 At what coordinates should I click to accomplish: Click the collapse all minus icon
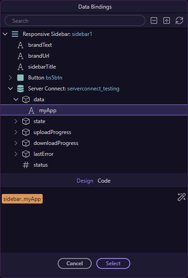click(154, 20)
